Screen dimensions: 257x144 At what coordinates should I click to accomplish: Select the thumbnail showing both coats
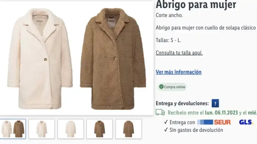(x=13, y=129)
